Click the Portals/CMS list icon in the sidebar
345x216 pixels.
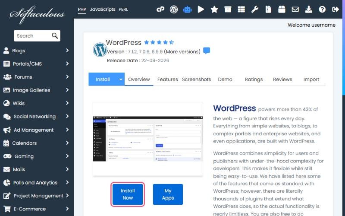6,64
